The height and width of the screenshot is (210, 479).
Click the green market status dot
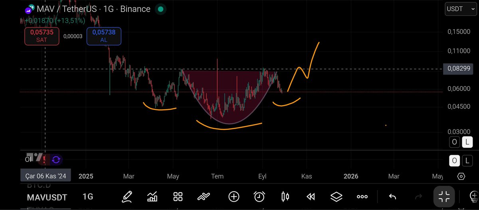tap(160, 9)
